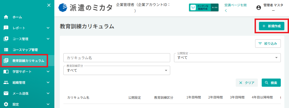289x108 pixels.
Task: Click the クリア button
Action: pyautogui.click(x=247, y=83)
